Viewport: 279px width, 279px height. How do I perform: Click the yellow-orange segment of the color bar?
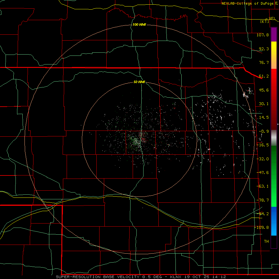pyautogui.click(x=274, y=55)
